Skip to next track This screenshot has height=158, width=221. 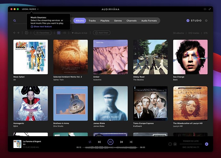click(121, 142)
